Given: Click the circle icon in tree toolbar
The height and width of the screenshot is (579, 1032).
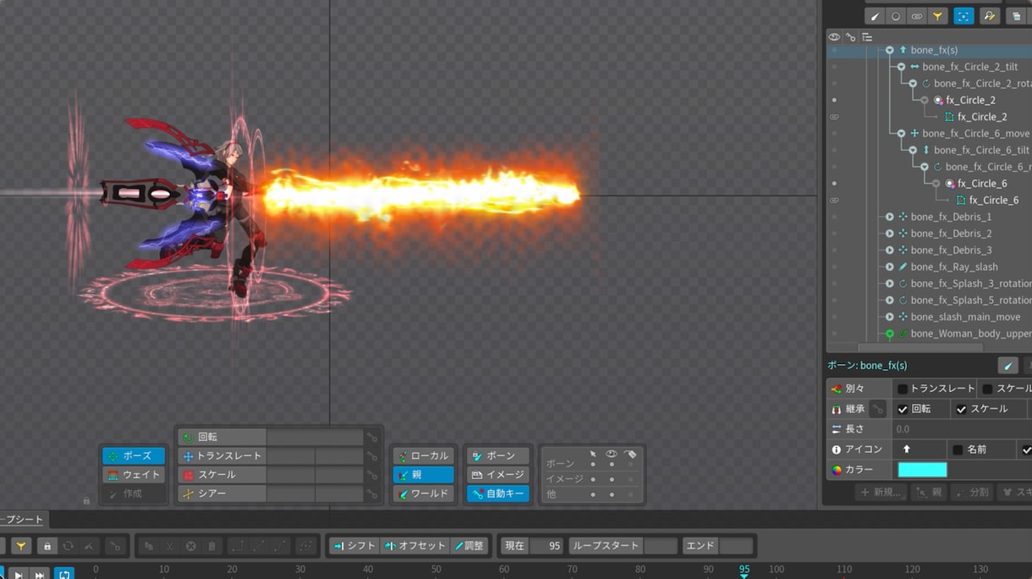Looking at the screenshot, I should [x=896, y=16].
